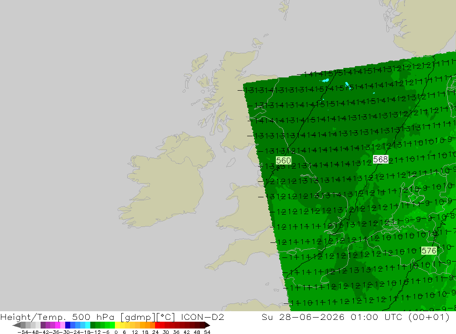Select the purple -42 legend swatch
Screen dimensions: 456x334
click(x=43, y=325)
